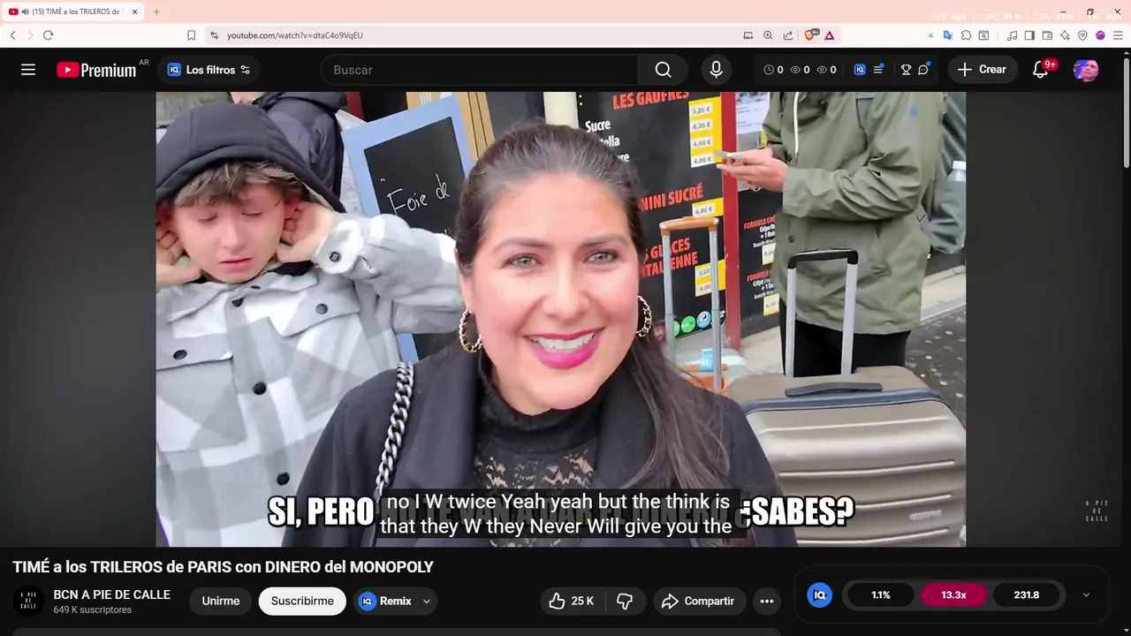Open a new browser tab with the plus

coord(156,11)
